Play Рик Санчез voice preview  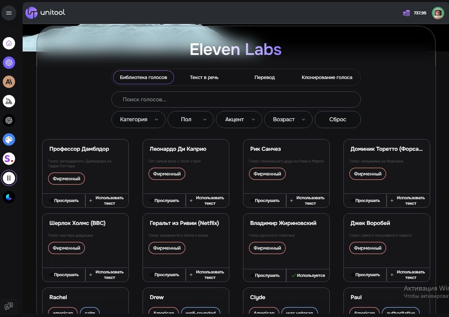pyautogui.click(x=265, y=200)
